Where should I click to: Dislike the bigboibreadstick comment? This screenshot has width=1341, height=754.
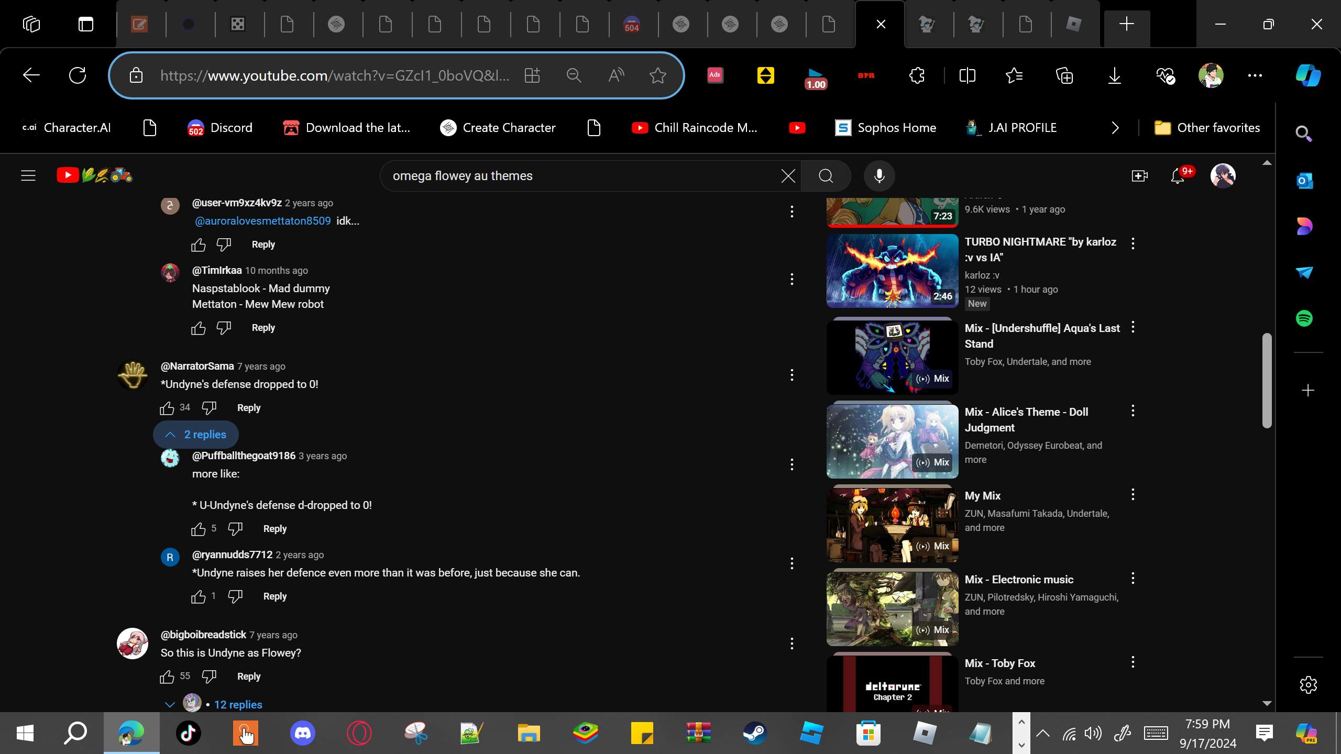pyautogui.click(x=209, y=677)
